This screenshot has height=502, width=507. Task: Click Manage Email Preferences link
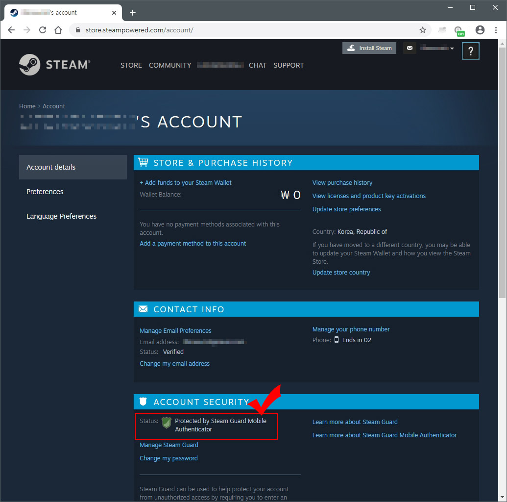[175, 330]
